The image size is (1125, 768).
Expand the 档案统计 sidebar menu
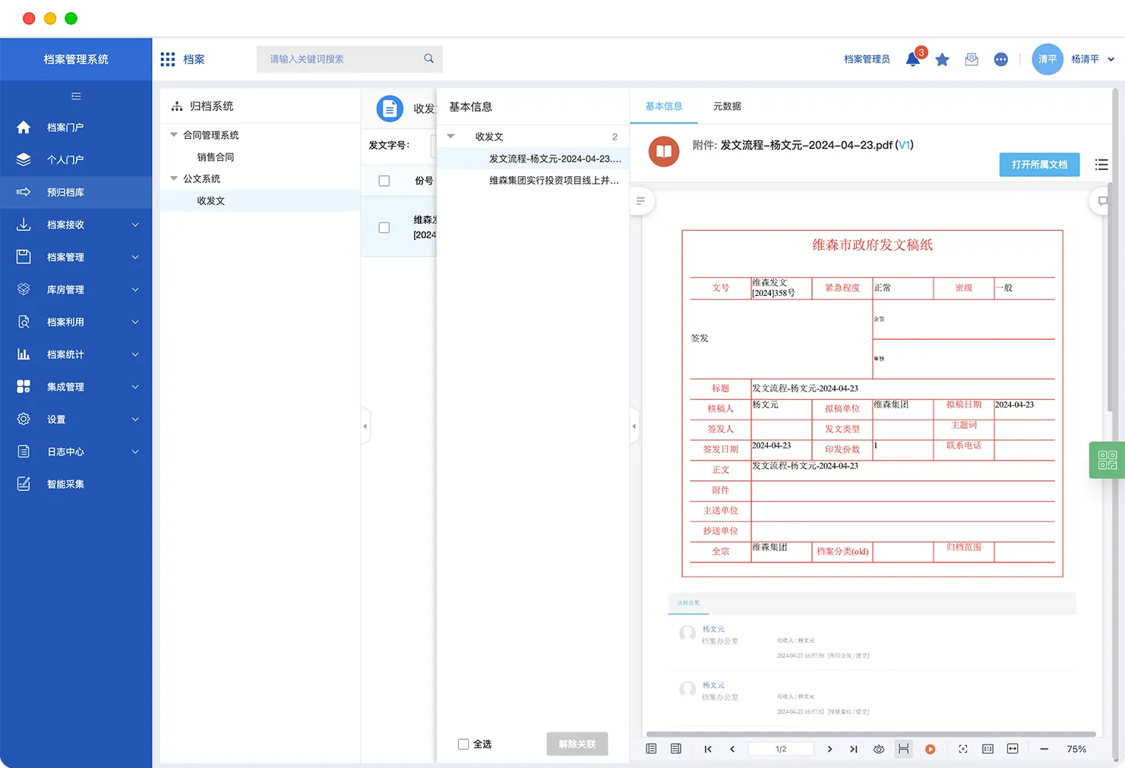pos(135,354)
